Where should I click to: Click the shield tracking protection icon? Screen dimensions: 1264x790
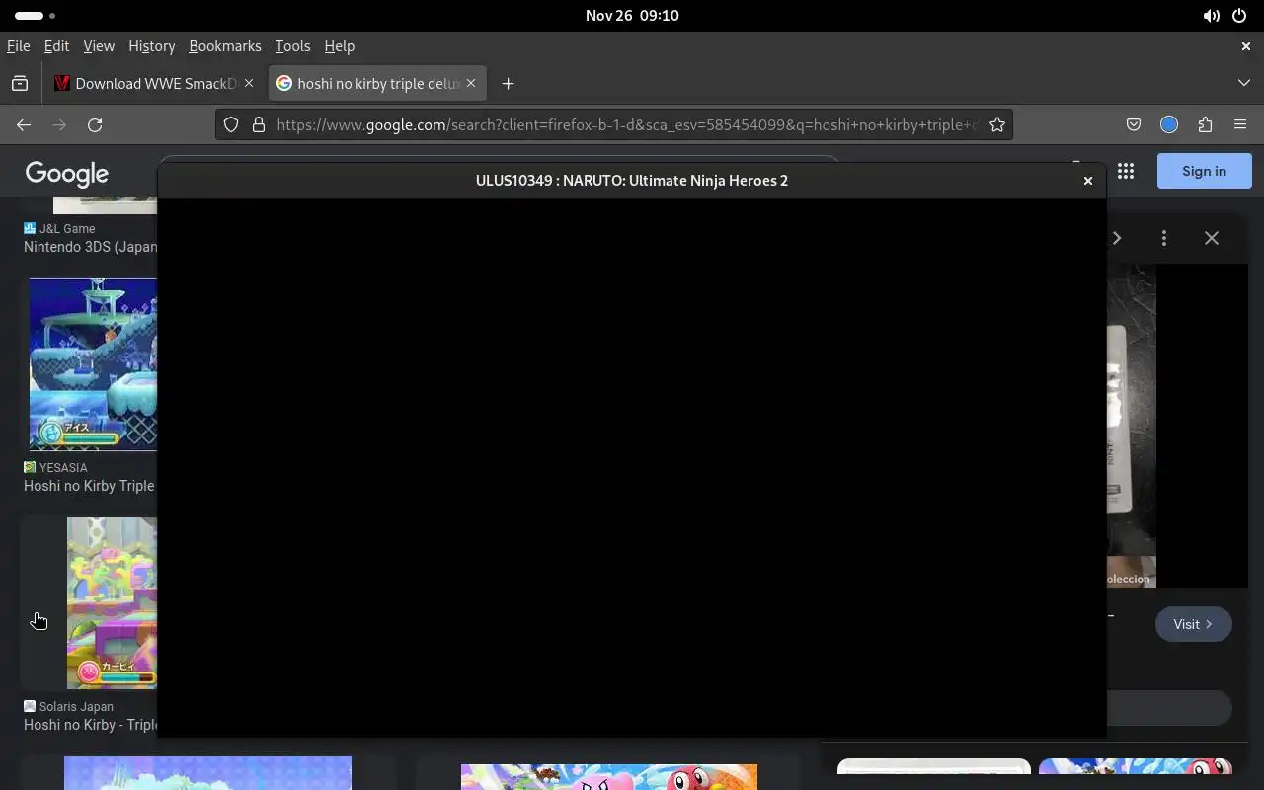point(230,124)
